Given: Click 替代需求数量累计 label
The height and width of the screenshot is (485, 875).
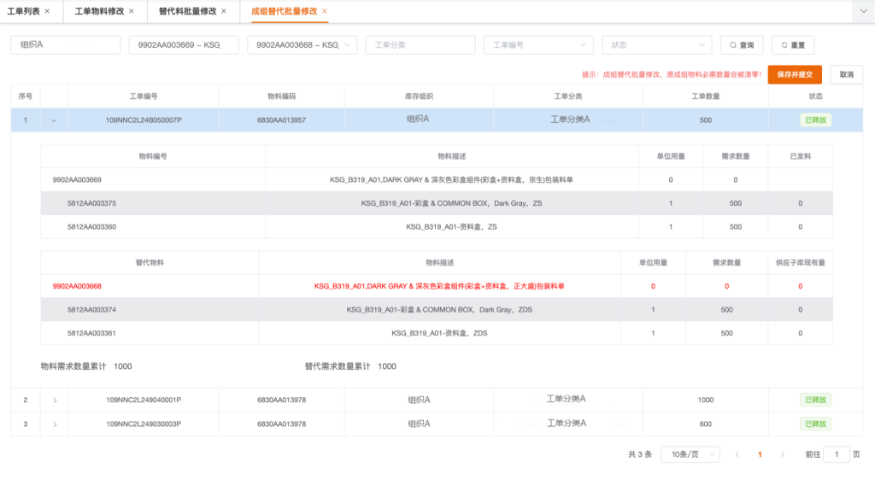Looking at the screenshot, I should coord(337,366).
